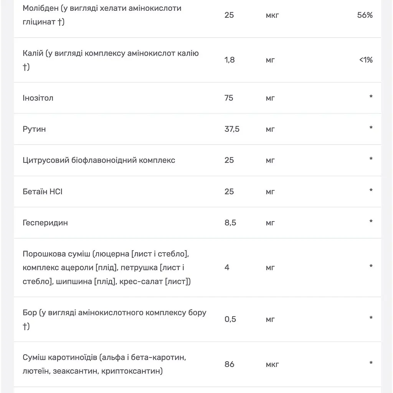Select the 75 amount for Інозітол

point(229,98)
